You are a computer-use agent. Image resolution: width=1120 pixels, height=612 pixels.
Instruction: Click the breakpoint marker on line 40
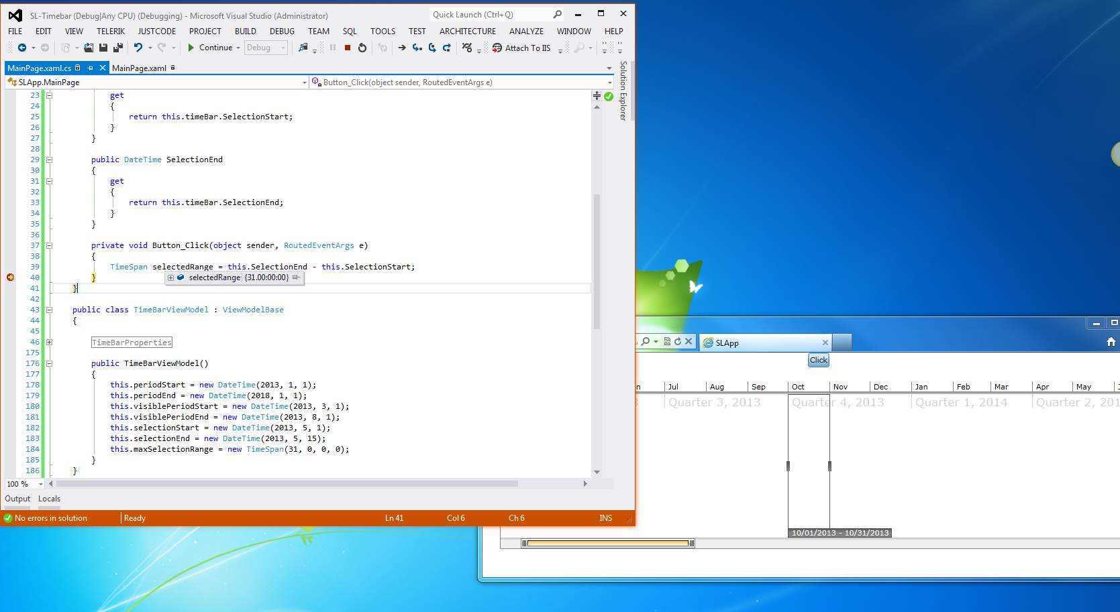point(10,278)
